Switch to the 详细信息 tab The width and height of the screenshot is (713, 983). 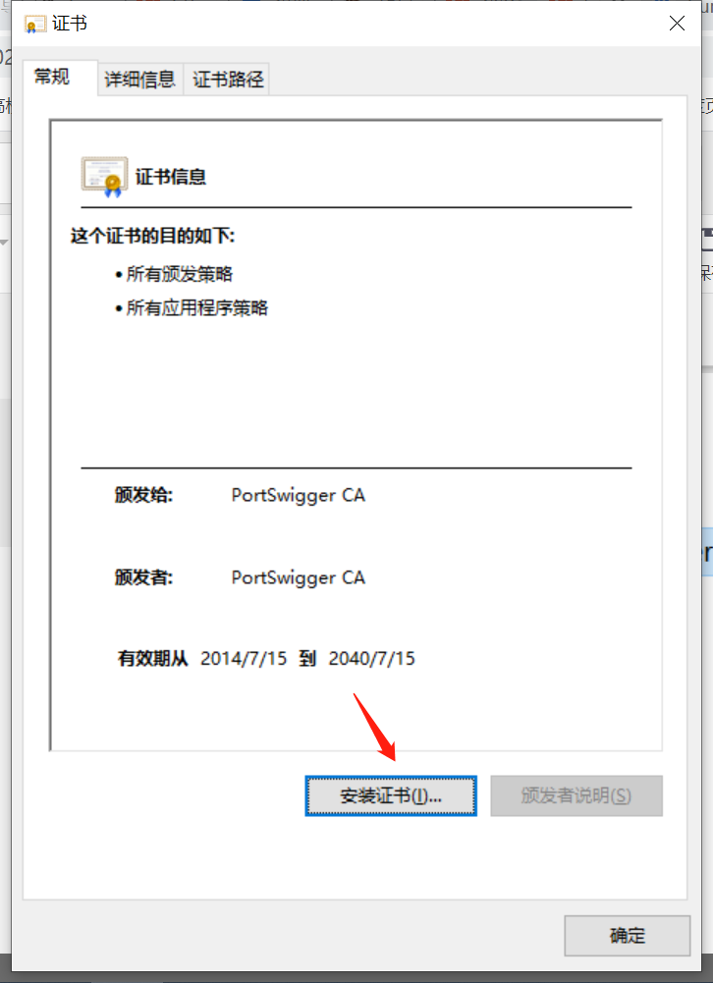pyautogui.click(x=139, y=79)
